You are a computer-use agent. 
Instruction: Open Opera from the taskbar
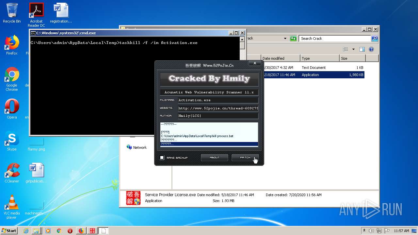[70, 231]
